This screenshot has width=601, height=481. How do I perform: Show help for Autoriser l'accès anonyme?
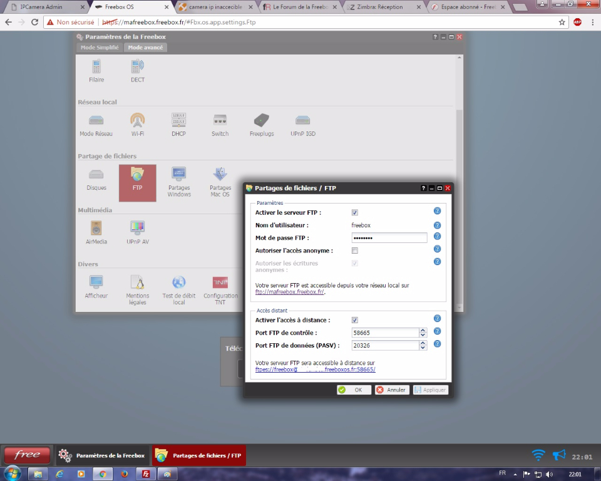point(438,249)
